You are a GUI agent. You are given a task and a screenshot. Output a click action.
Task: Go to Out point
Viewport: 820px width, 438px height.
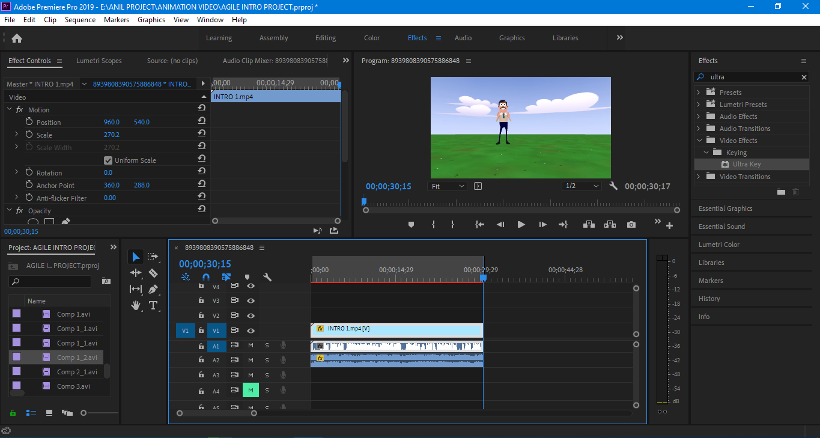pos(563,225)
